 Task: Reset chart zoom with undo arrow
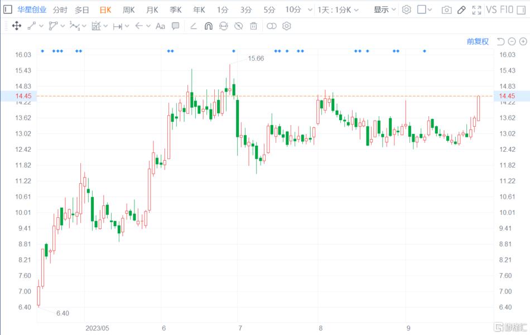500,42
